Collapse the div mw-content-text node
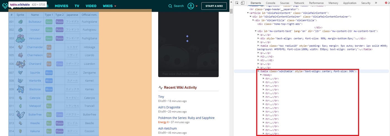This screenshot has height=136, width=390. pos(256,31)
